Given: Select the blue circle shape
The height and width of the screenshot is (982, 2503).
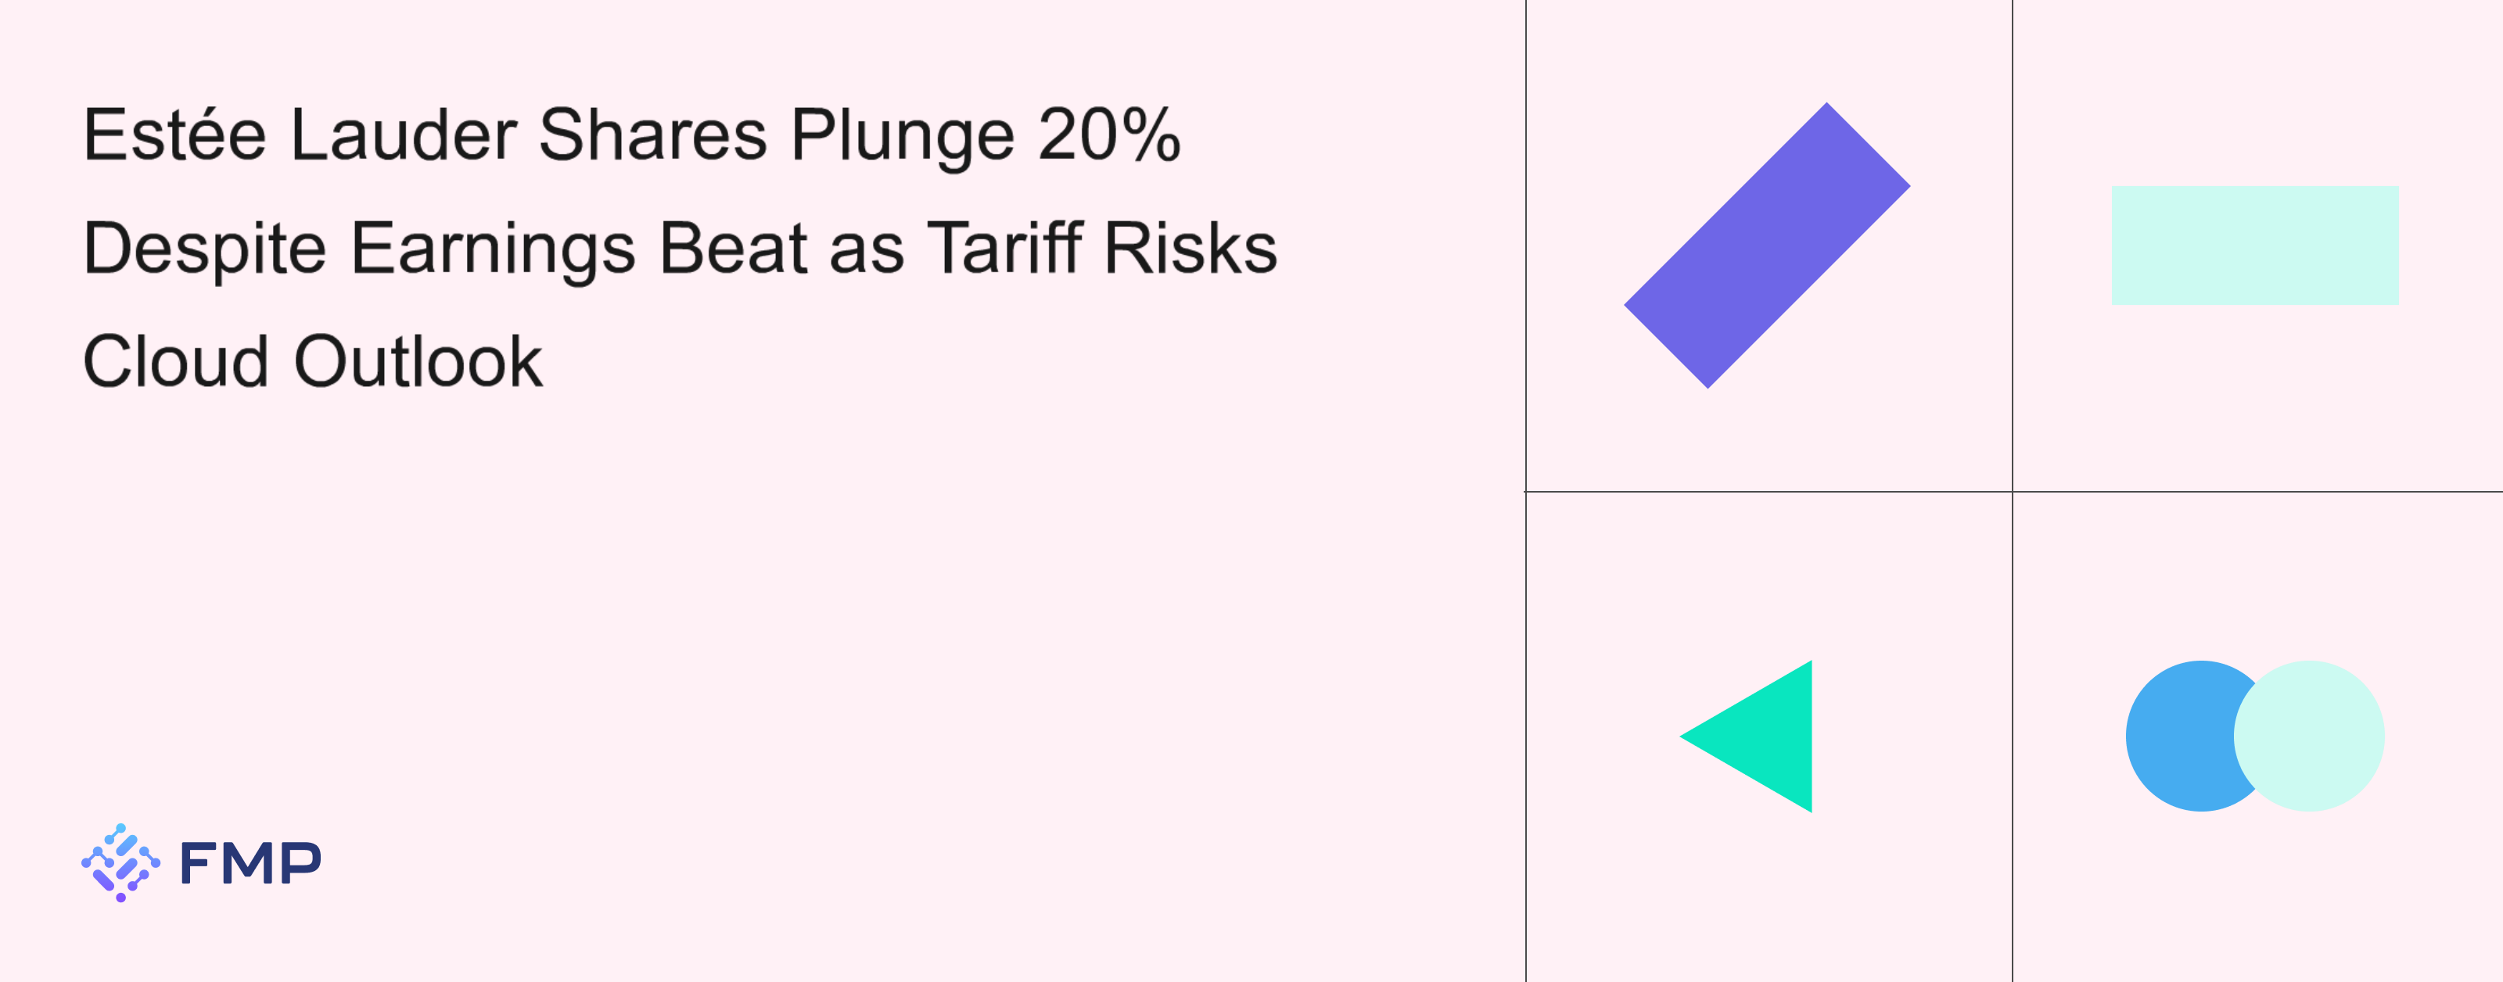Looking at the screenshot, I should 2177,736.
